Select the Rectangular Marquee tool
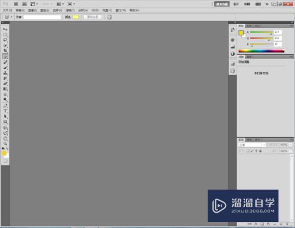This screenshot has width=295, height=228. click(5, 35)
